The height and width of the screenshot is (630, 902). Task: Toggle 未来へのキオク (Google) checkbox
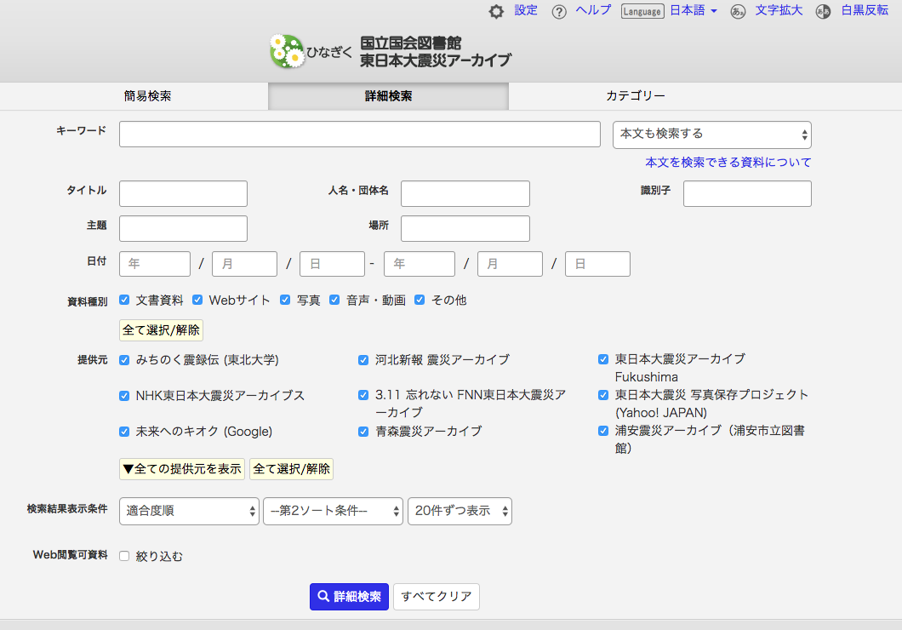click(124, 432)
